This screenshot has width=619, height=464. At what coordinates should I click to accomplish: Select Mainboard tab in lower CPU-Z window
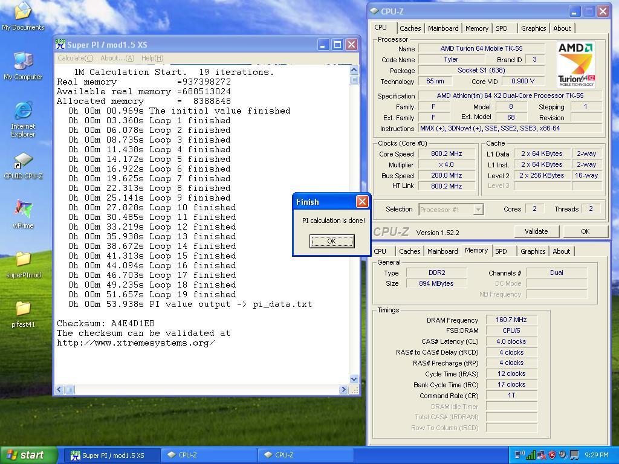[x=442, y=251]
